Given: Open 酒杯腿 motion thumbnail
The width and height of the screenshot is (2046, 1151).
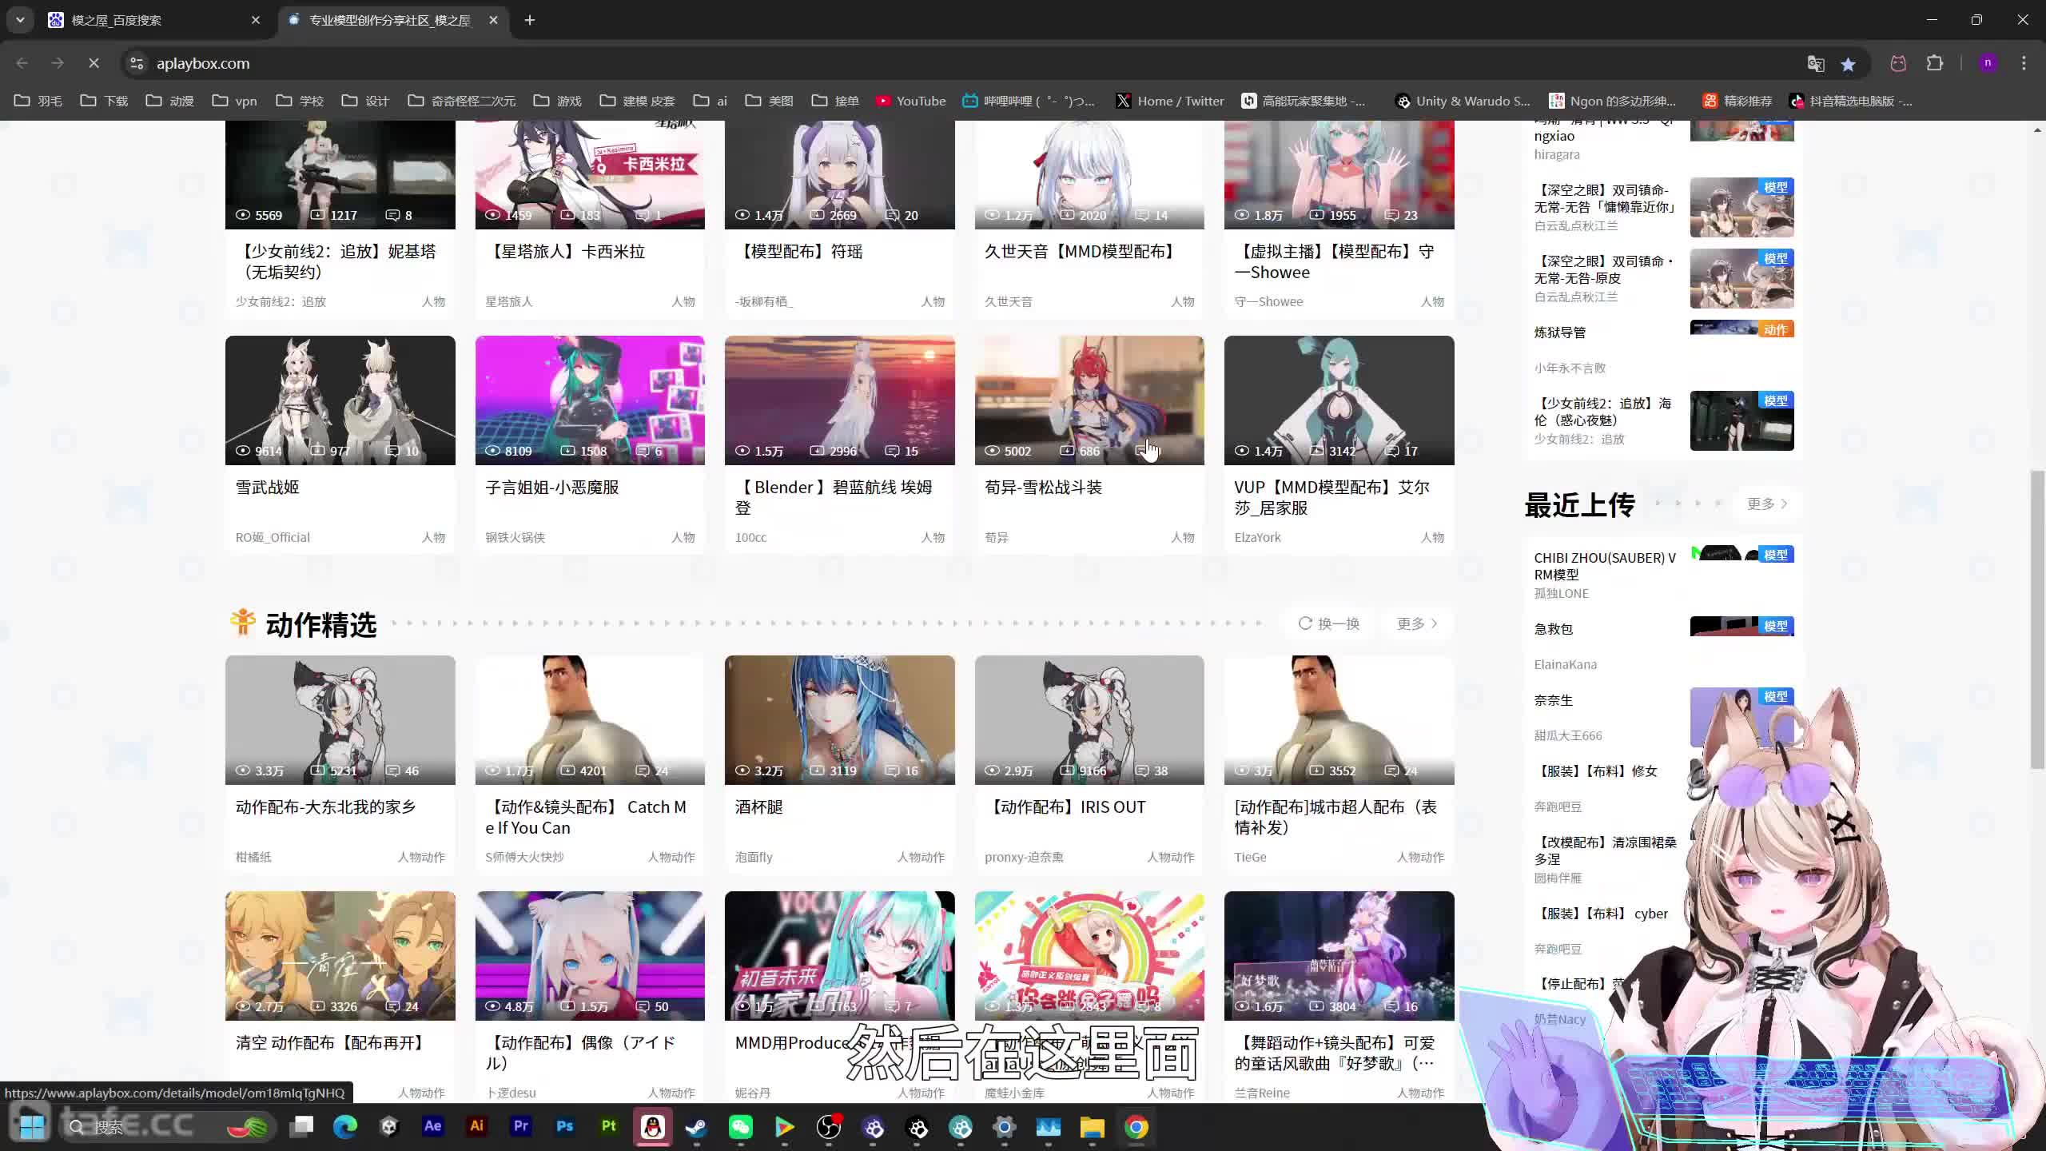Looking at the screenshot, I should 840,720.
